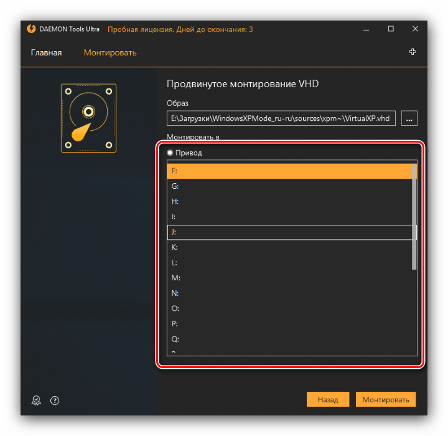Select drive letter K: in list

289,247
